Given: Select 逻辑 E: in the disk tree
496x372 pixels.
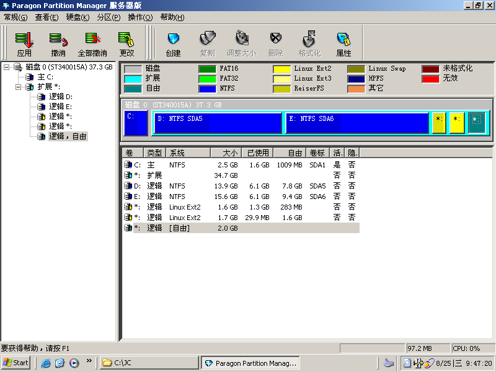Looking at the screenshot, I should coord(60,107).
